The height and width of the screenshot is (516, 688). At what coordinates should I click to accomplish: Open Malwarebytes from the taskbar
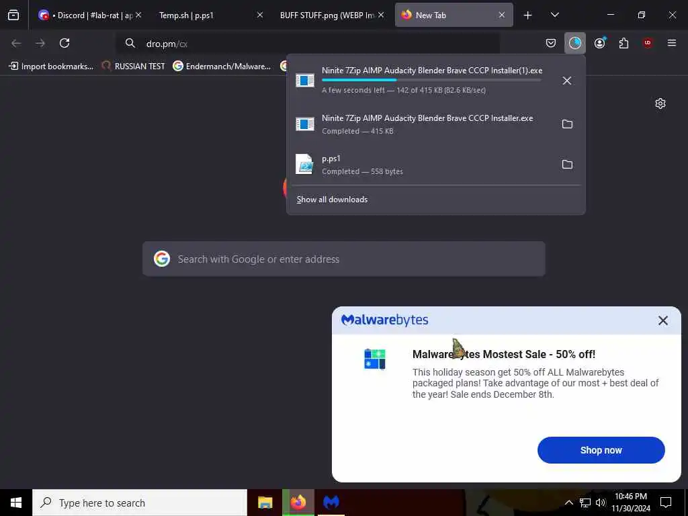click(x=331, y=503)
